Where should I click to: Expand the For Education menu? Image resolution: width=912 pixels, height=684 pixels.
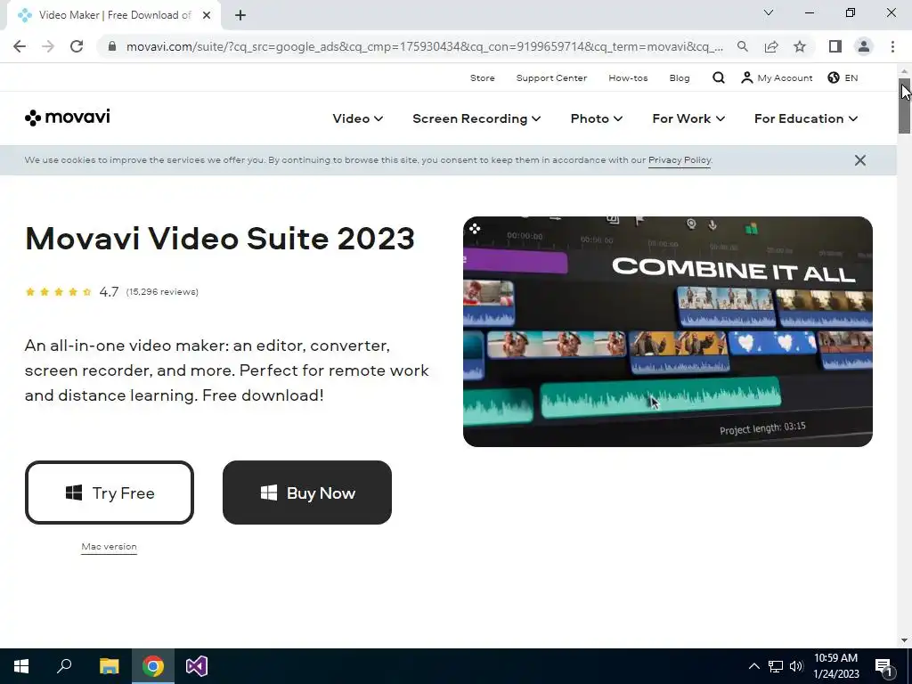coord(805,118)
